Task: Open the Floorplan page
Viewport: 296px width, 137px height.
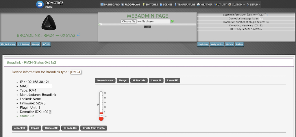Action: 130,5
